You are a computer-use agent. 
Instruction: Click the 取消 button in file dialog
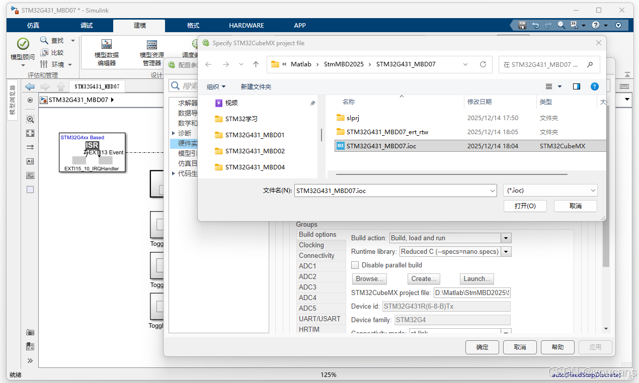point(576,206)
